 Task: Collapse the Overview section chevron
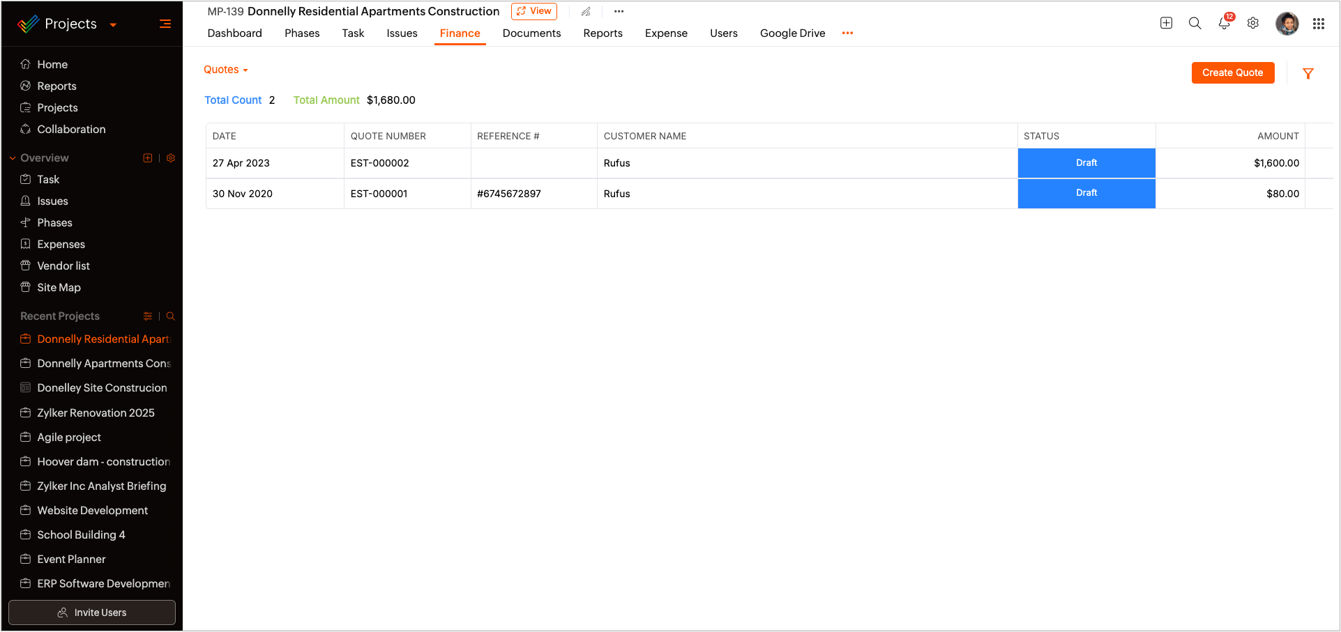(x=13, y=158)
